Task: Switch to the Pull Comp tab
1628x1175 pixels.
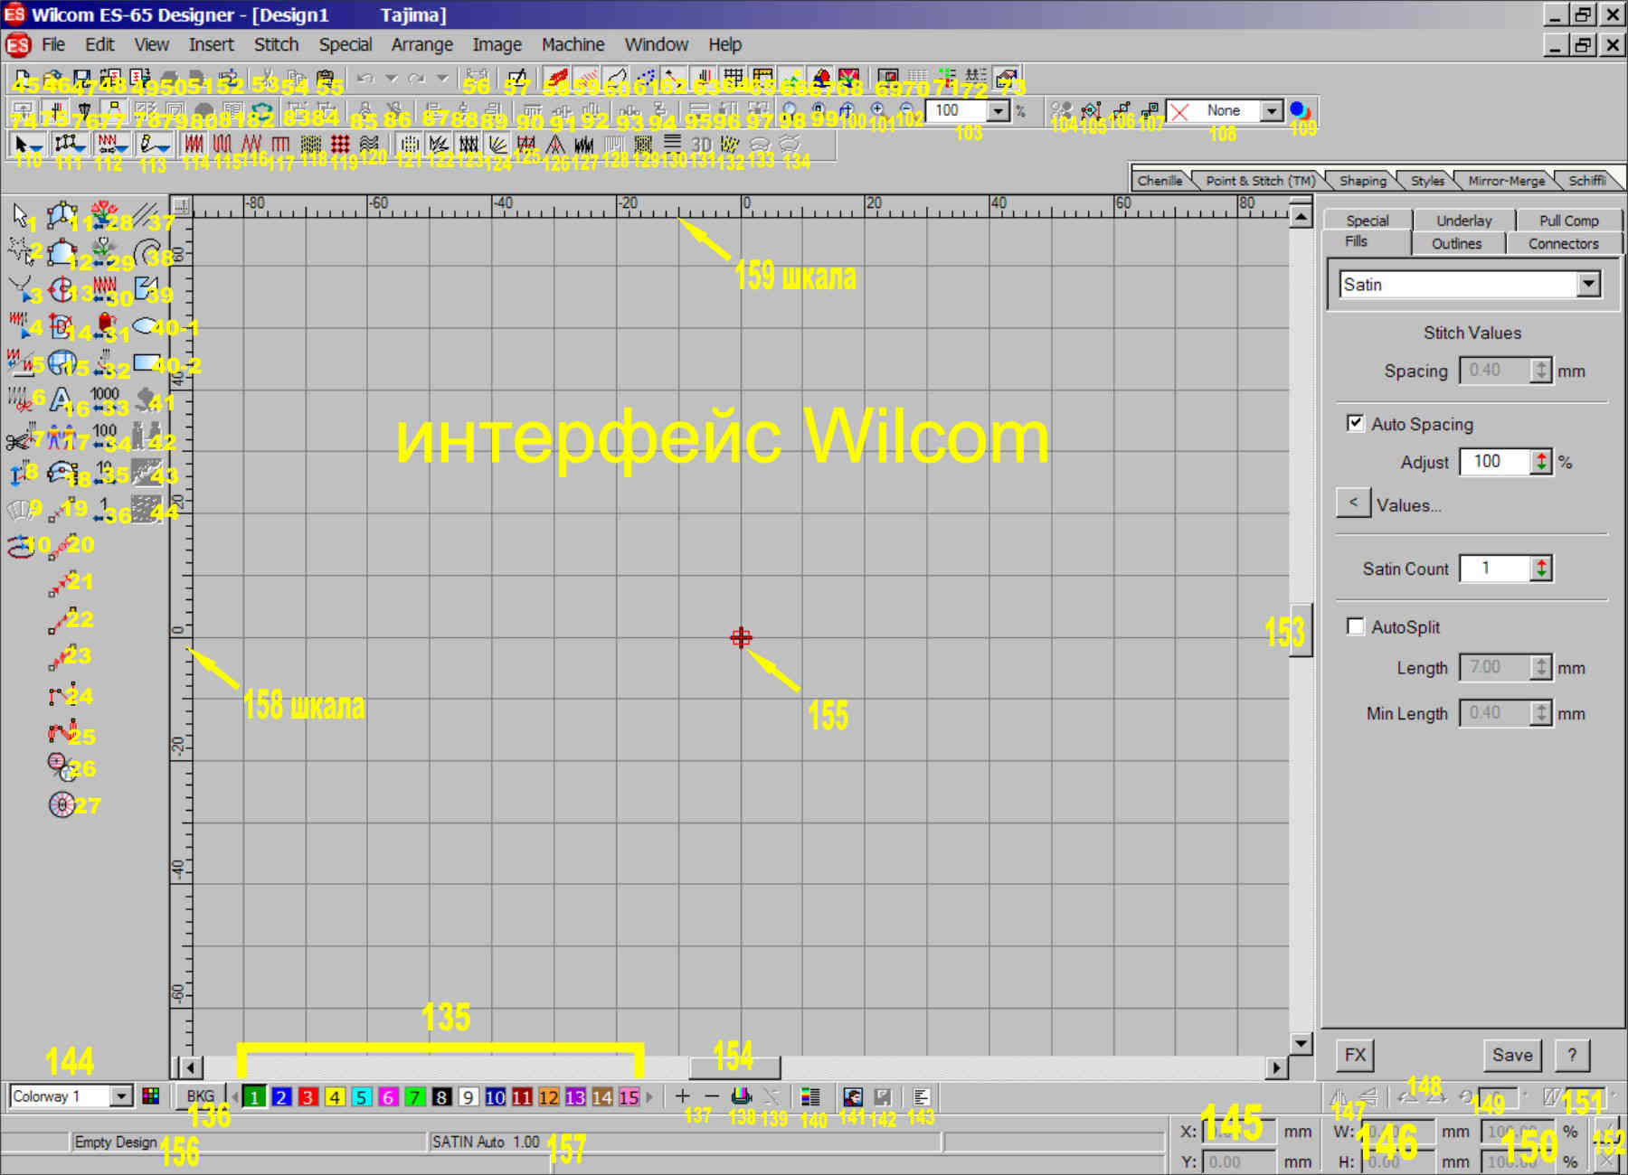Action: point(1568,221)
